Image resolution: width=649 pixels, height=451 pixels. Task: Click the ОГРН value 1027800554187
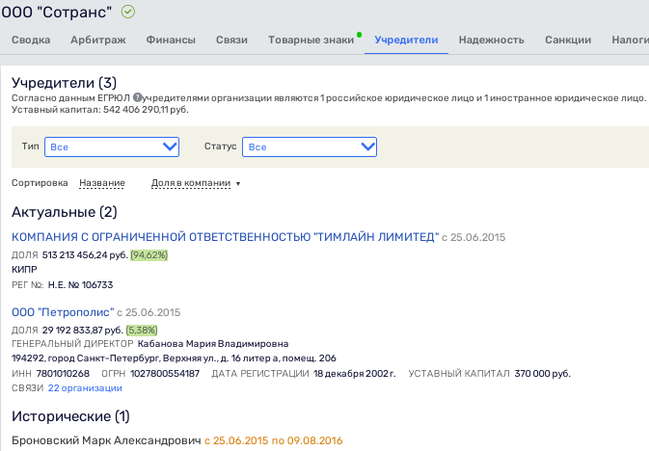pyautogui.click(x=165, y=374)
